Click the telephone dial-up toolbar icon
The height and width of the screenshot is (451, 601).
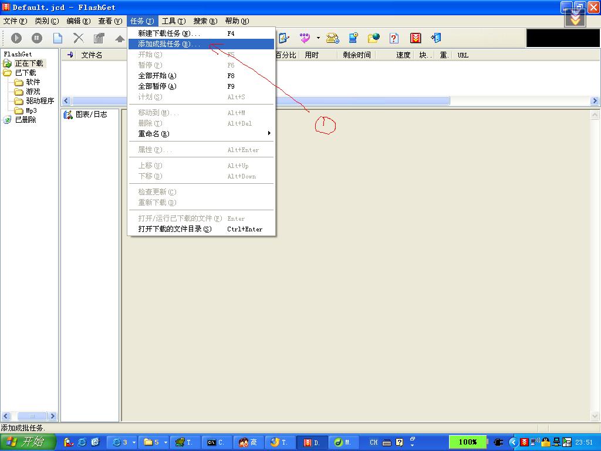pos(333,38)
